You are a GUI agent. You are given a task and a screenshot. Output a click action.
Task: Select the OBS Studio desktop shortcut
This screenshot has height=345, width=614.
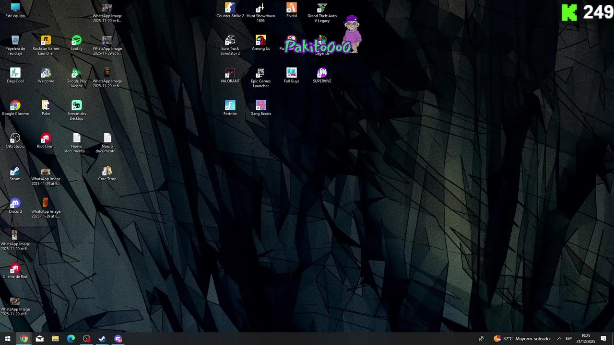pos(15,141)
